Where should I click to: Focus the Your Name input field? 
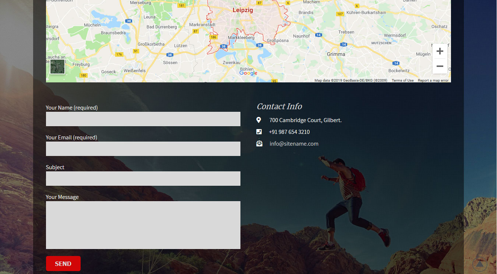[143, 119]
